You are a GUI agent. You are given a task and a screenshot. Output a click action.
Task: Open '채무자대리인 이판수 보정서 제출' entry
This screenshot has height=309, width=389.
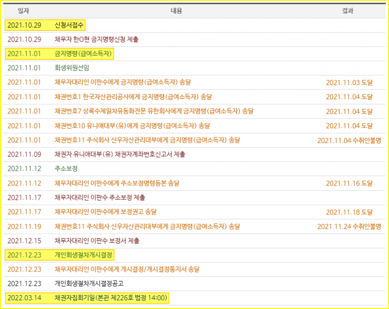pyautogui.click(x=97, y=241)
